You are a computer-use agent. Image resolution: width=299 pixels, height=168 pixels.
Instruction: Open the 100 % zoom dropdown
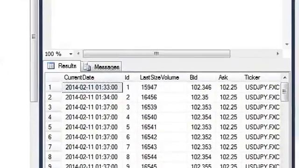pyautogui.click(x=71, y=54)
